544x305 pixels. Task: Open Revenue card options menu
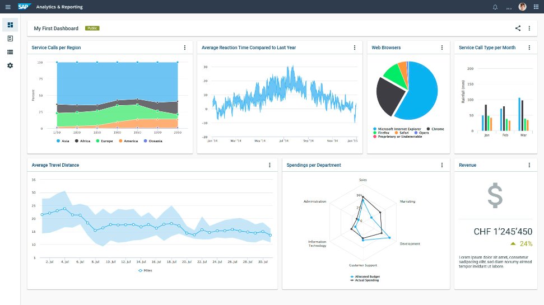[529, 165]
